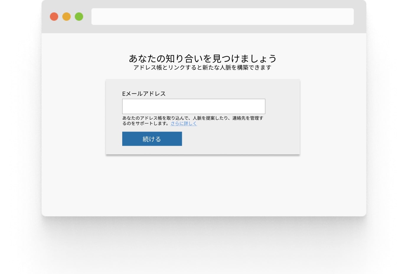
Task: Click the yellow minimize window button
Action: pos(66,17)
